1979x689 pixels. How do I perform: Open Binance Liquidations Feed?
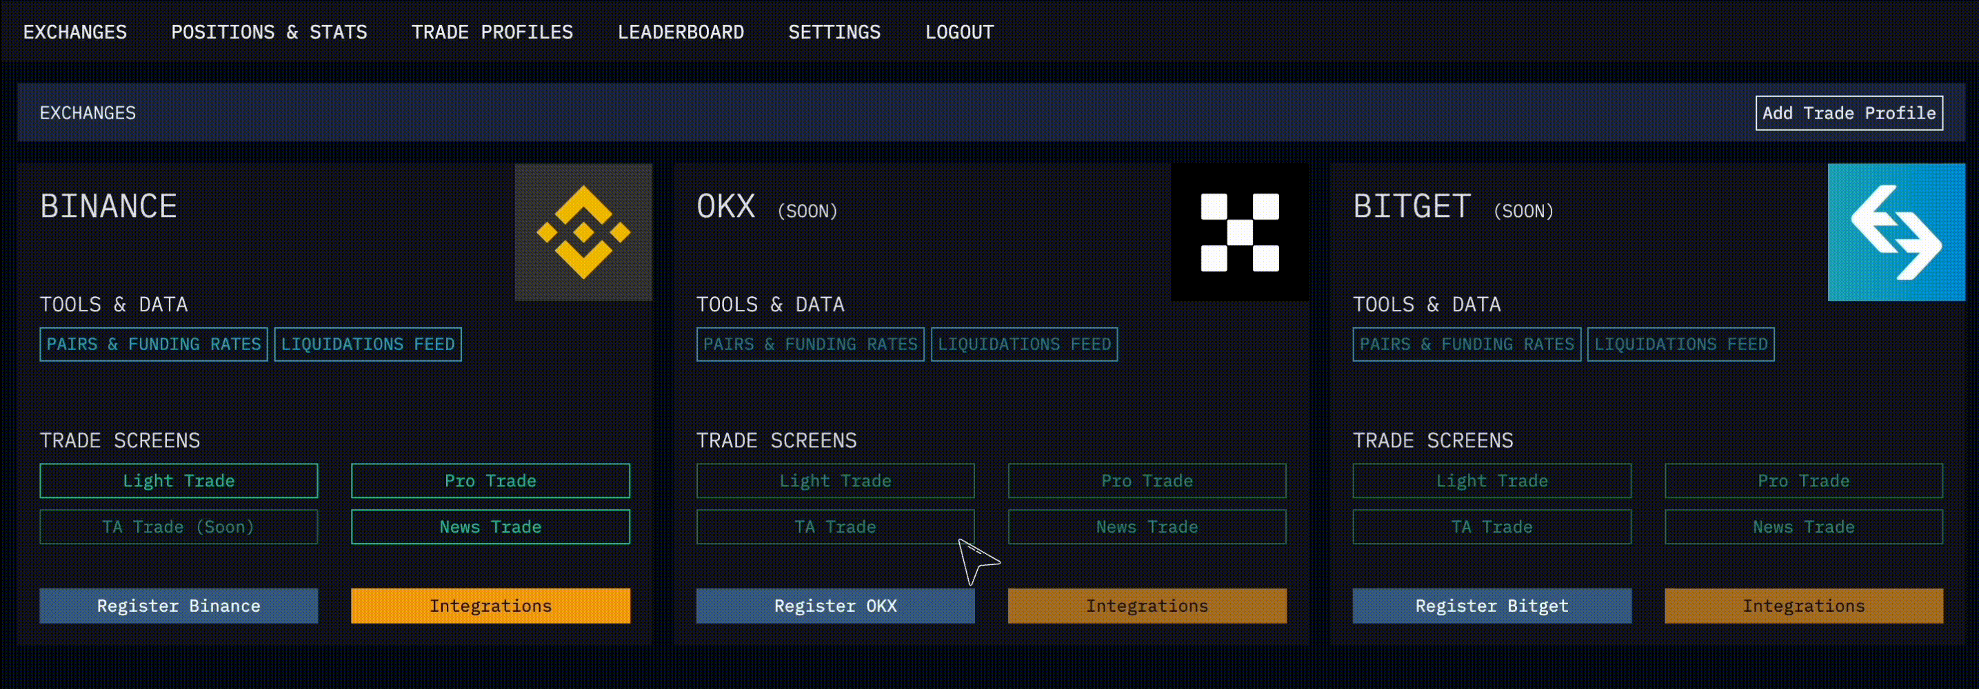pos(368,344)
